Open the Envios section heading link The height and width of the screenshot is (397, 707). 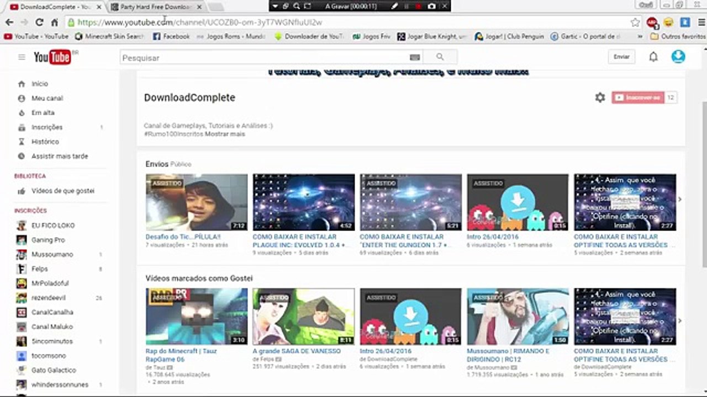[156, 164]
